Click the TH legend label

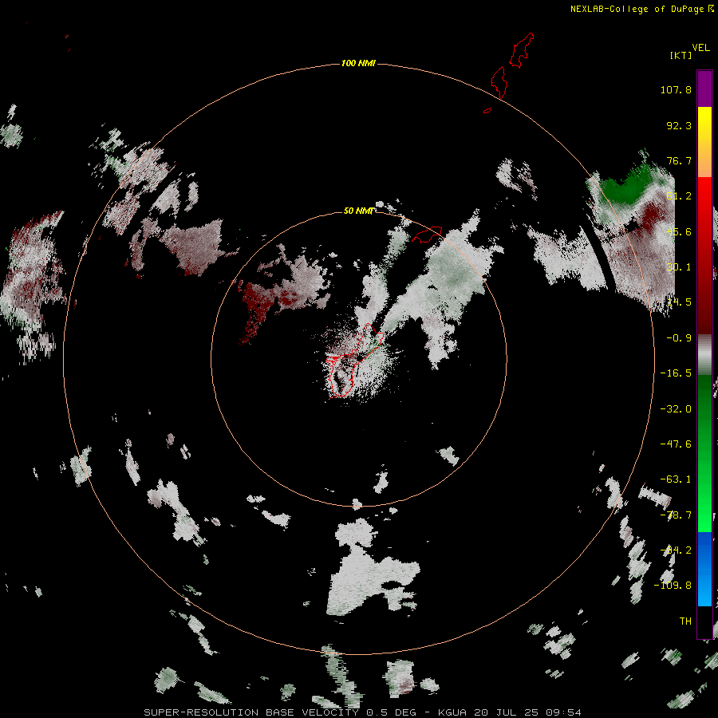[x=685, y=621]
